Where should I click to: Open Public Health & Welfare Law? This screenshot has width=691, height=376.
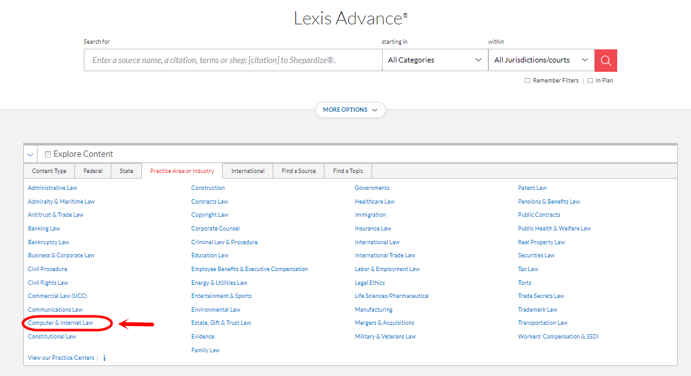555,229
